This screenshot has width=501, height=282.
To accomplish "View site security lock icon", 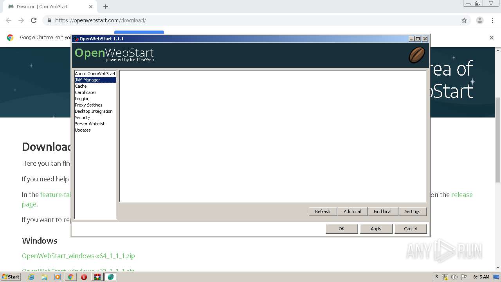I will point(49,20).
